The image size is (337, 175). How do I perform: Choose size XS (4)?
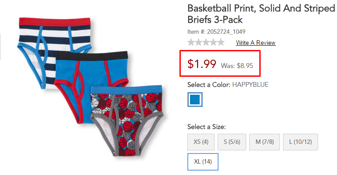coord(201,142)
